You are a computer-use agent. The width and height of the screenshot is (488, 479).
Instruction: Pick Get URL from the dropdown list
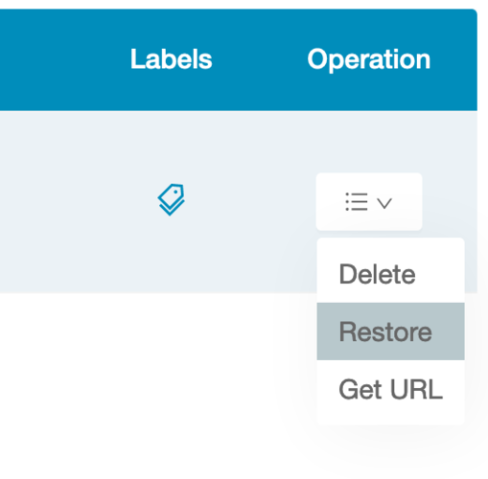(x=390, y=389)
